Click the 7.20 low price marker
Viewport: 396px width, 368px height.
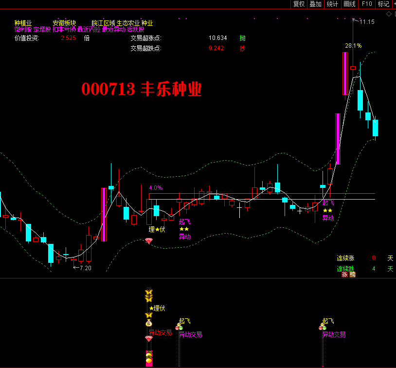(85, 268)
